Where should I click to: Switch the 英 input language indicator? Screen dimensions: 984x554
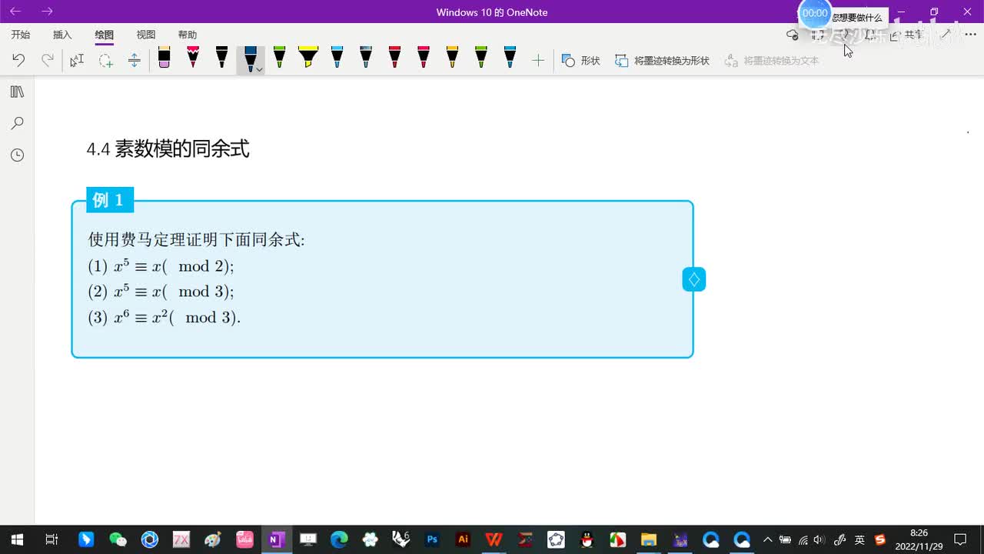(860, 539)
